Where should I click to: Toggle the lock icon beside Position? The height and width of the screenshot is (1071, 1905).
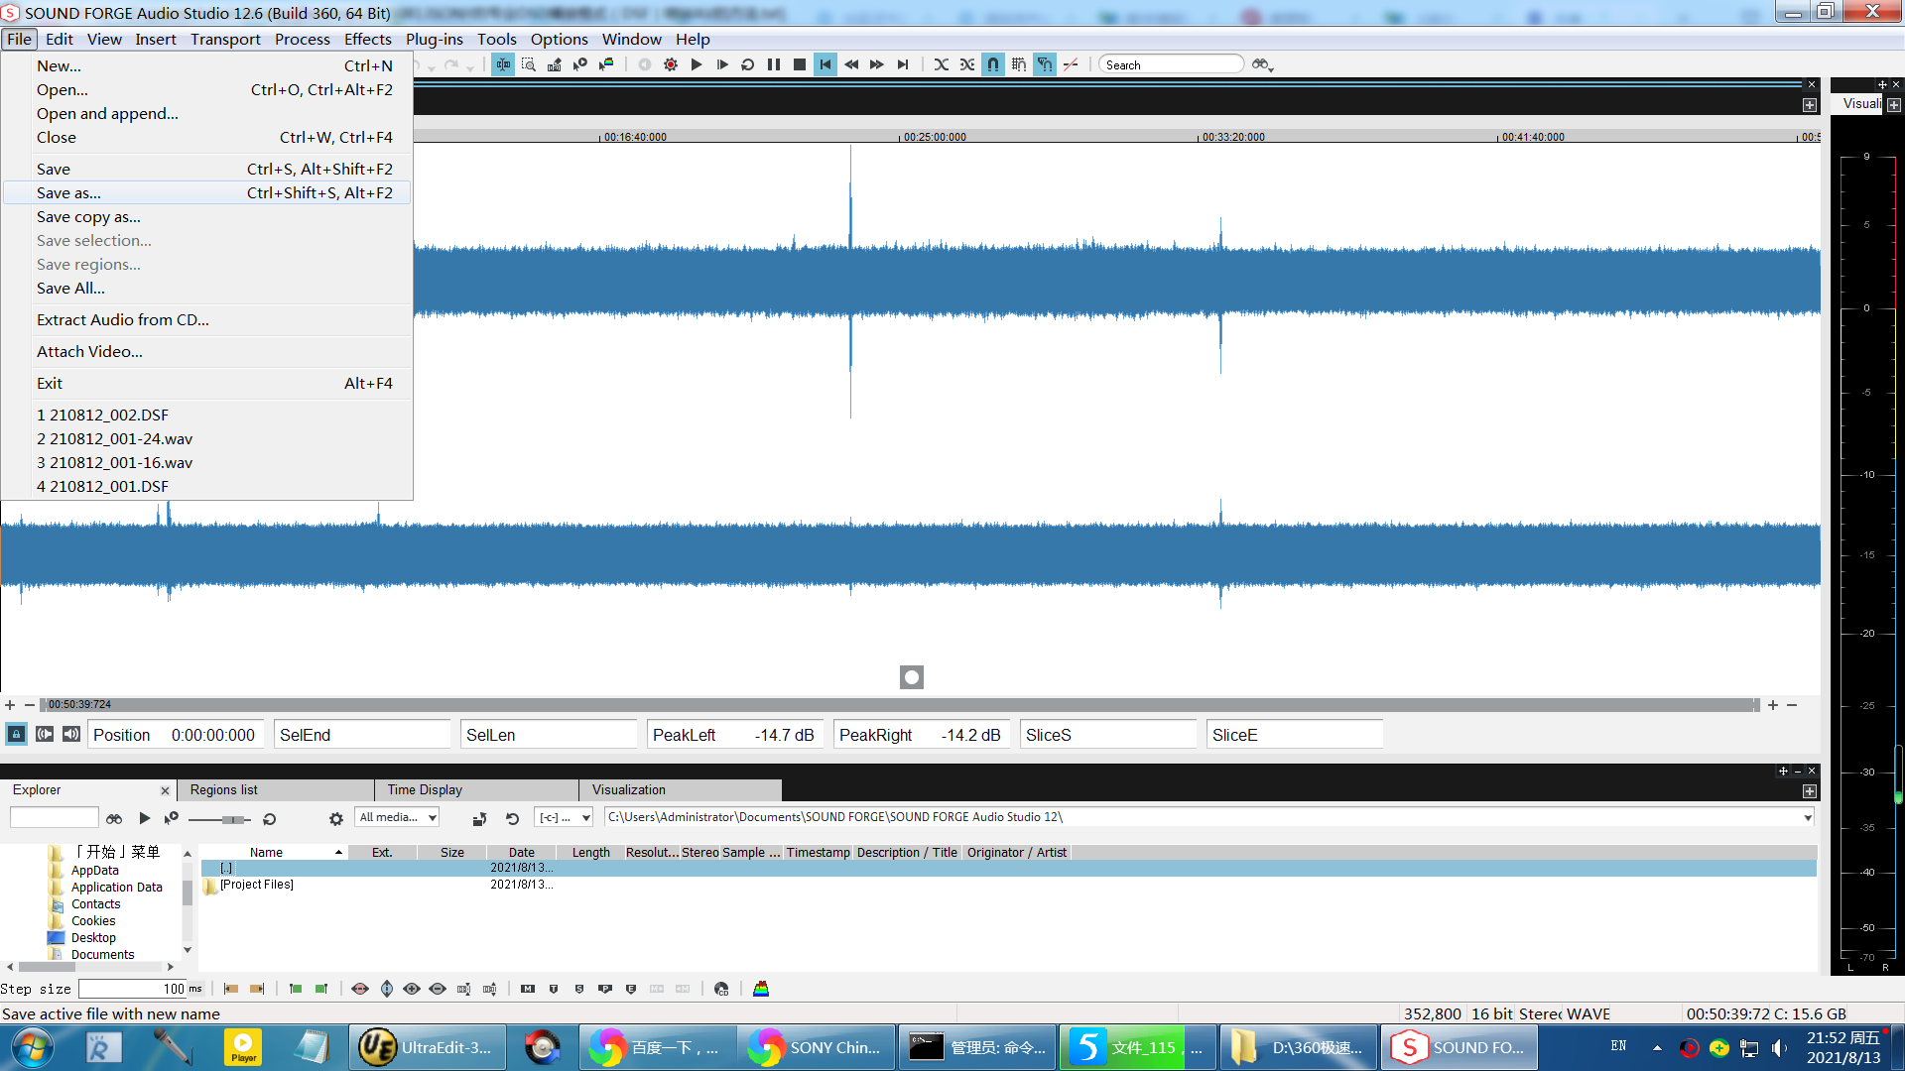point(16,734)
